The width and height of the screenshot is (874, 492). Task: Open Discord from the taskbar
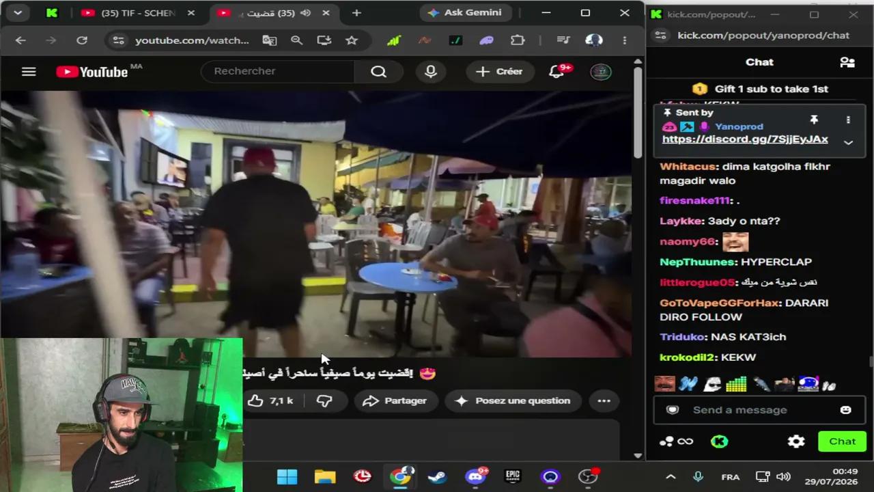click(x=475, y=476)
